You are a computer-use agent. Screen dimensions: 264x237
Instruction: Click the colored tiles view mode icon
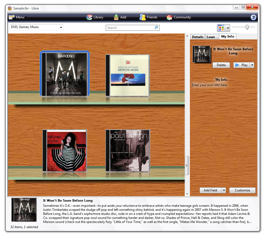coord(221,28)
